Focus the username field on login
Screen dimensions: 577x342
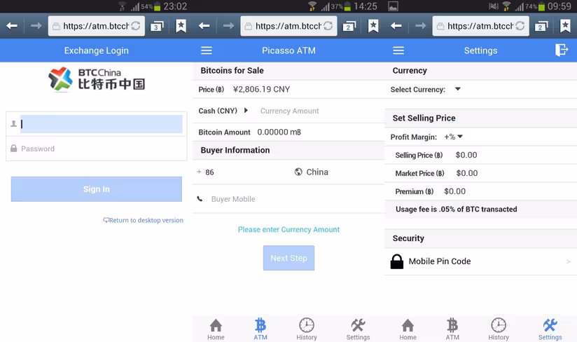(102, 124)
